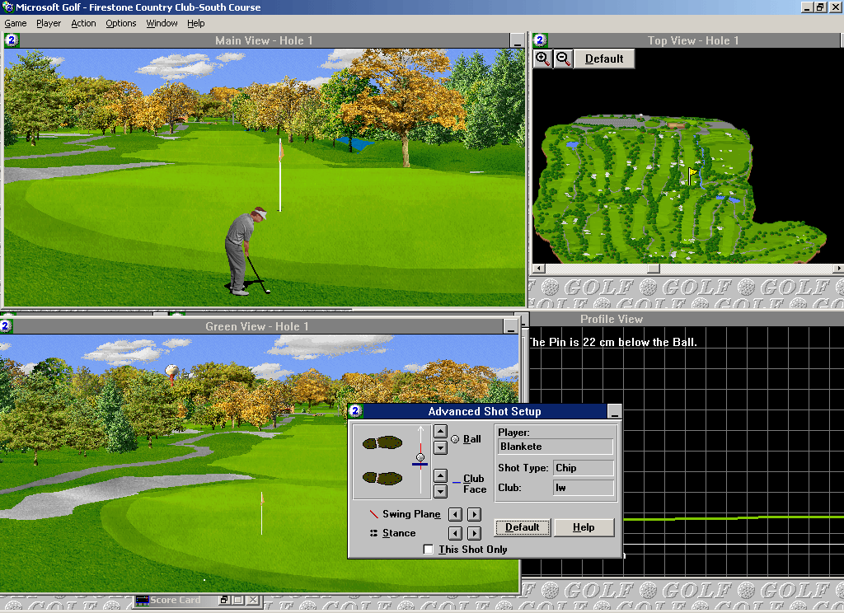
Task: Reset shot setup with Default button
Action: click(x=522, y=527)
